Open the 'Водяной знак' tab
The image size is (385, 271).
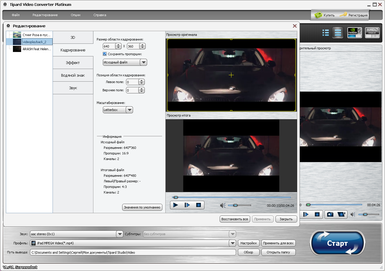73,75
